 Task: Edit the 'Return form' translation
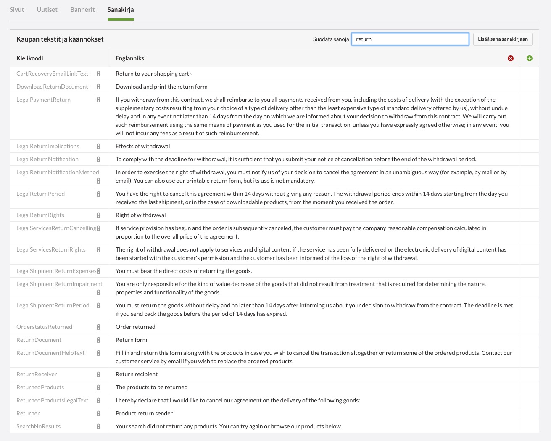point(131,340)
